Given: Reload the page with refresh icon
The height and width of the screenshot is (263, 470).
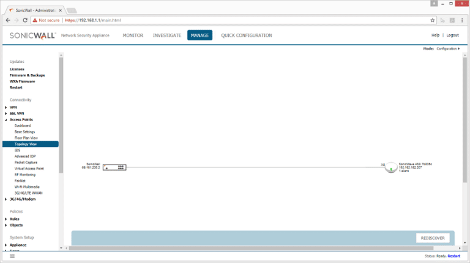Looking at the screenshot, I should click(25, 20).
